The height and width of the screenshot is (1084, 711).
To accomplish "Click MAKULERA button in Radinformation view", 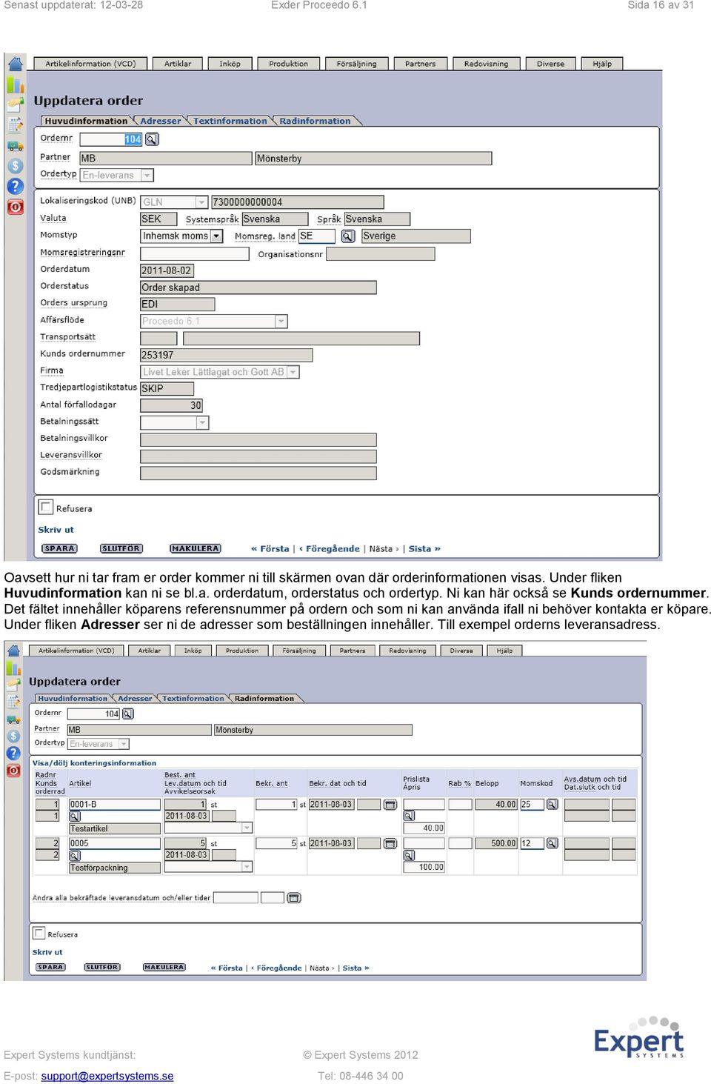I will click(x=164, y=968).
